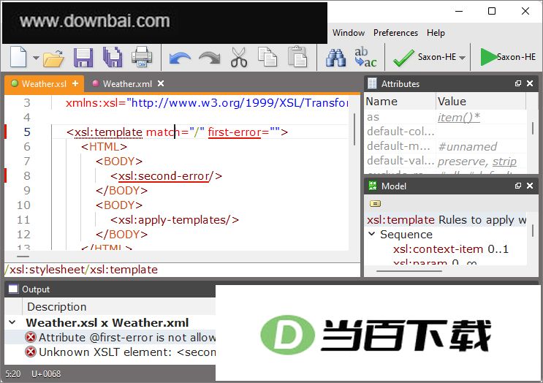
Task: Close the Attributes panel
Action: 530,83
